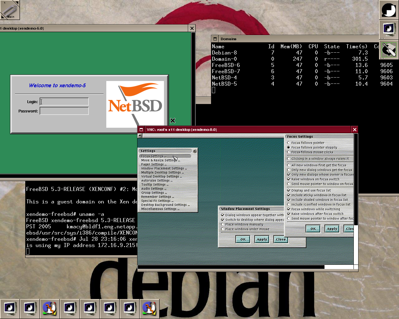This screenshot has height=319, width=399.
Task: Restore the sixth bottom icon, a monitor
Action: 110,309
